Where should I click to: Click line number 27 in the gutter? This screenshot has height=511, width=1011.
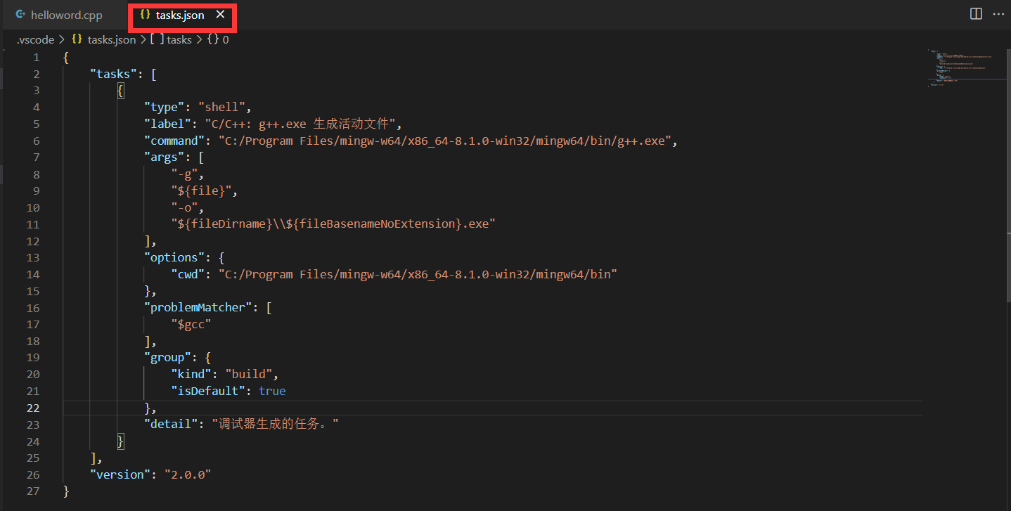pyautogui.click(x=33, y=491)
